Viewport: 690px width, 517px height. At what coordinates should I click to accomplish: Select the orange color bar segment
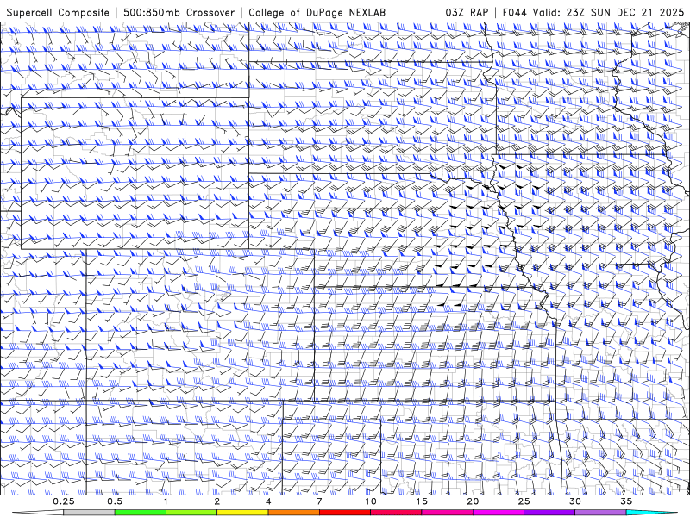point(293,513)
